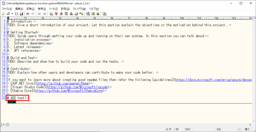
Task: Open the ウィンドウ(W) menu
Action: [x=79, y=9]
